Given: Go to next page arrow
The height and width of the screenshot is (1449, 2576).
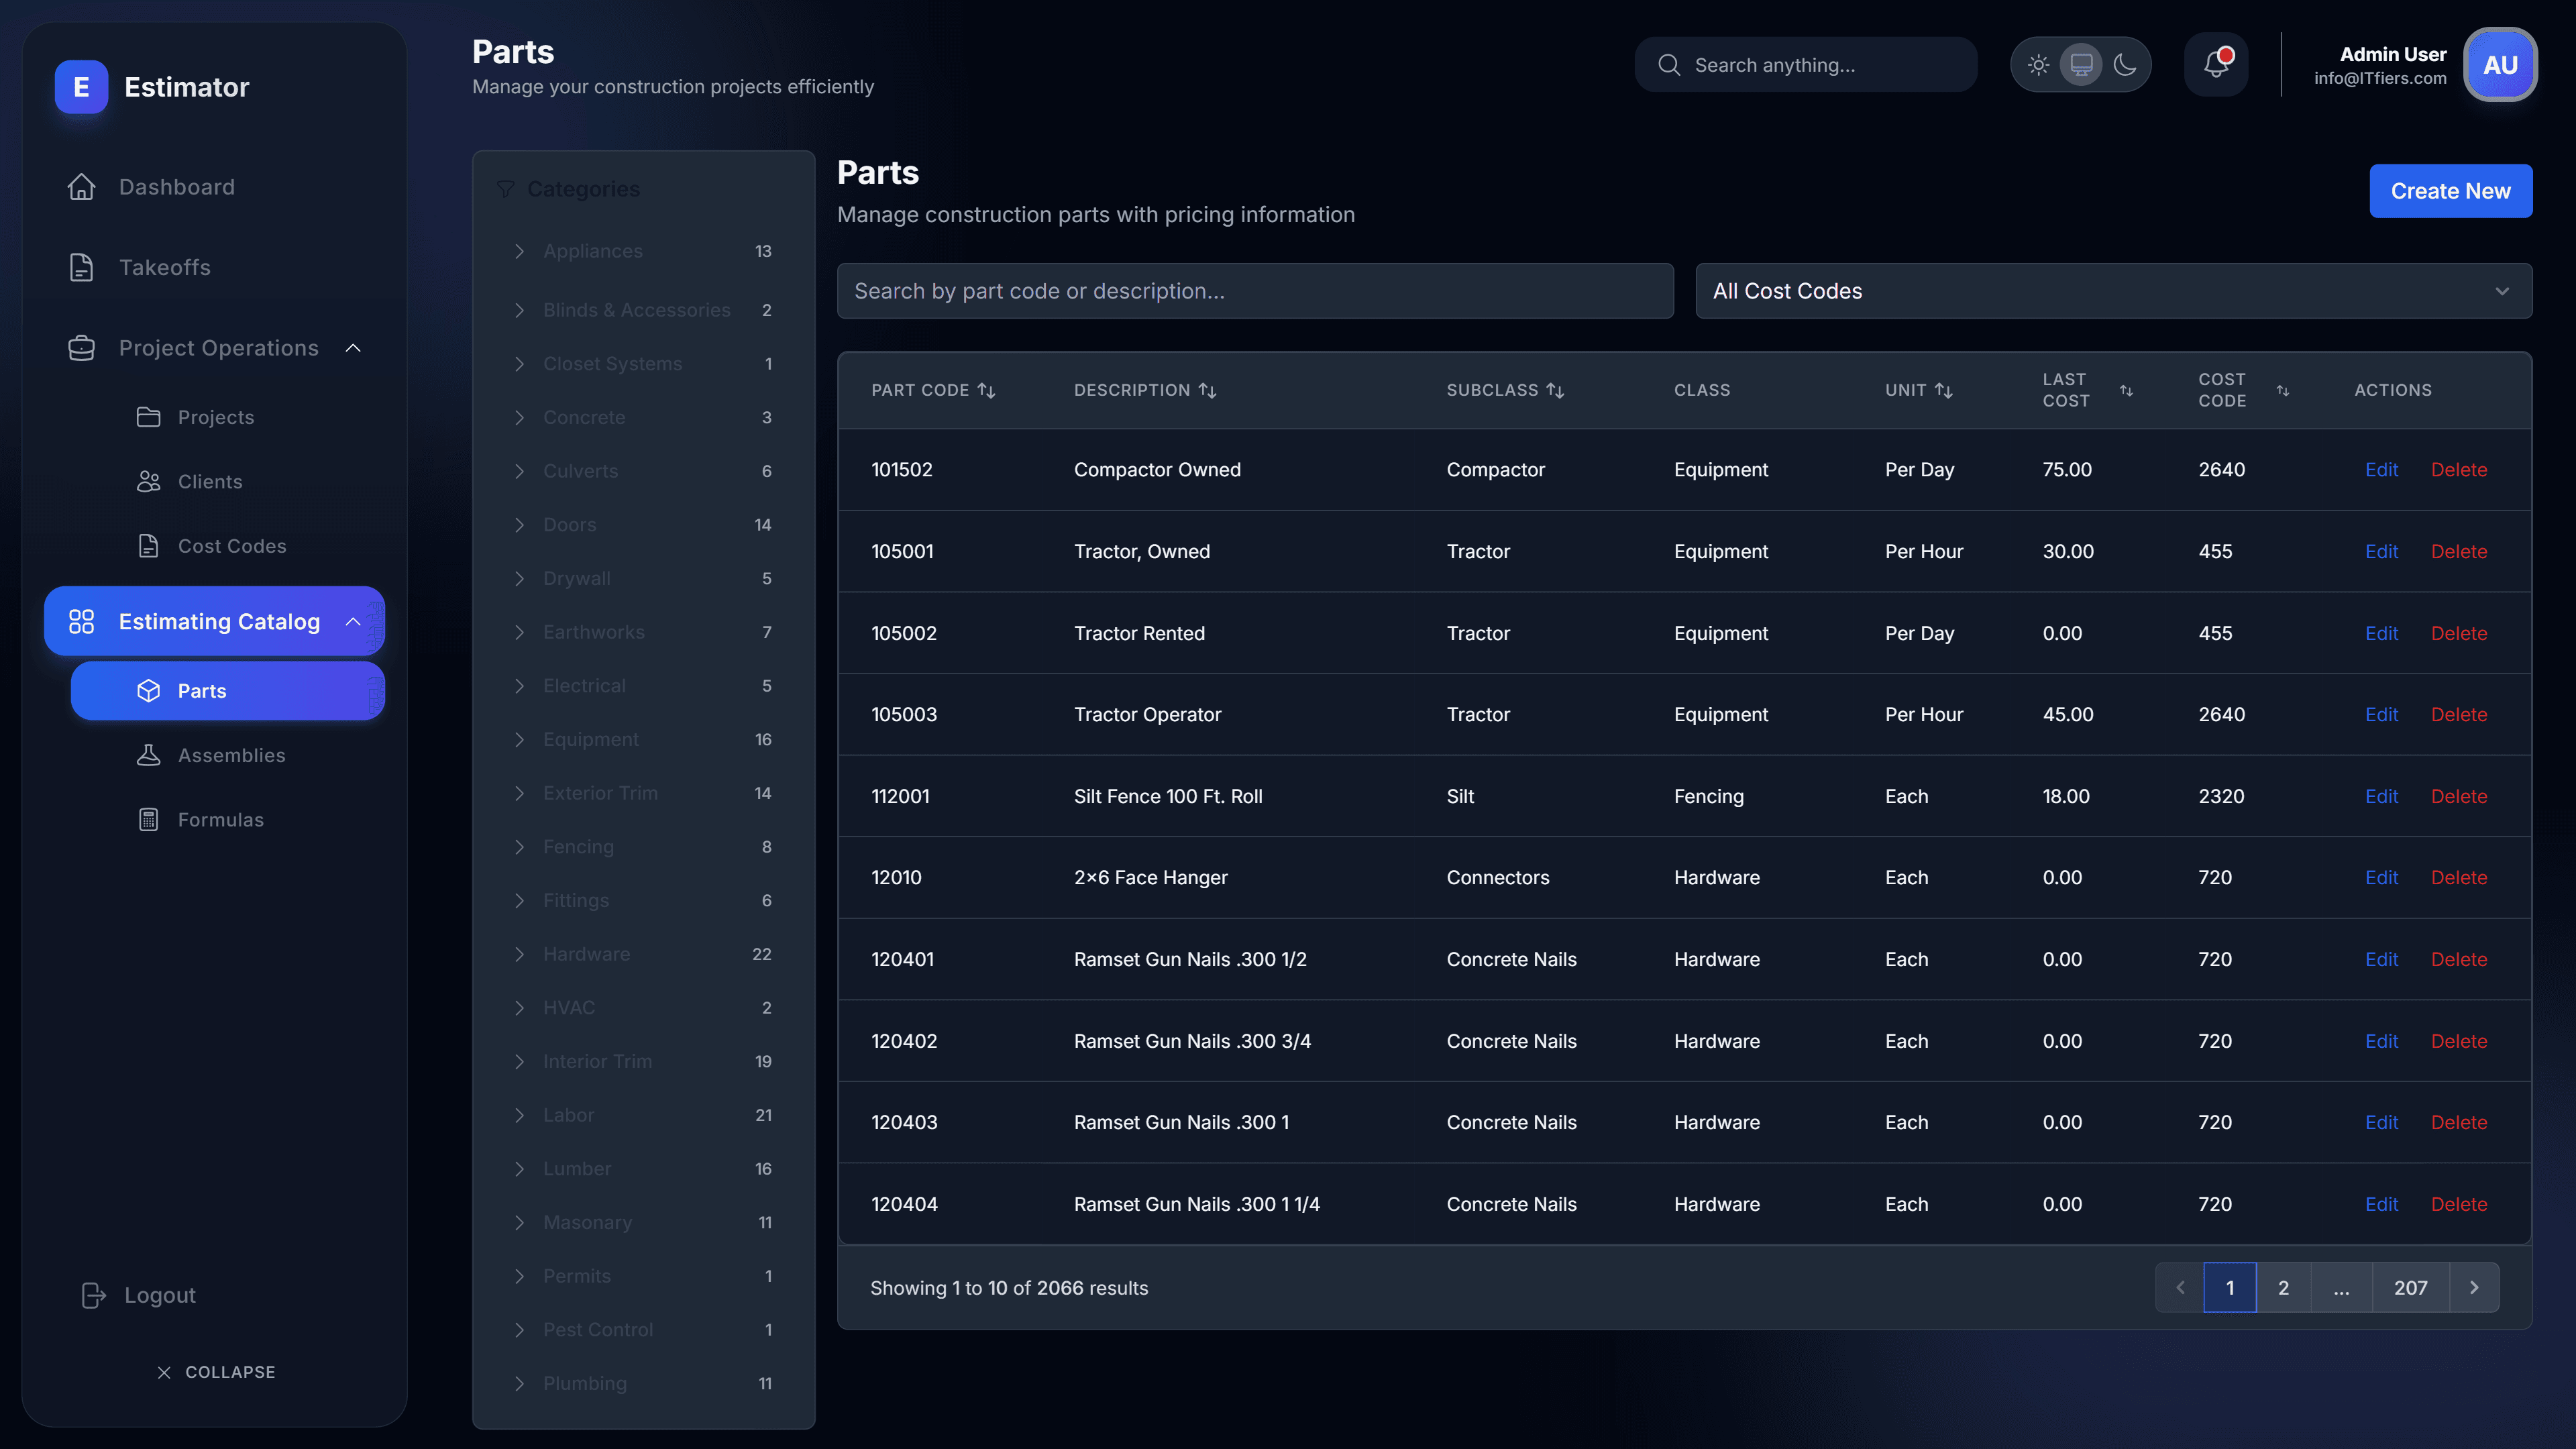Looking at the screenshot, I should pyautogui.click(x=2474, y=1288).
